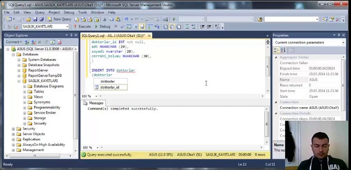Close the SQLQuery1.sql tab
Image resolution: width=351 pixels, height=170 pixels.
click(x=149, y=35)
